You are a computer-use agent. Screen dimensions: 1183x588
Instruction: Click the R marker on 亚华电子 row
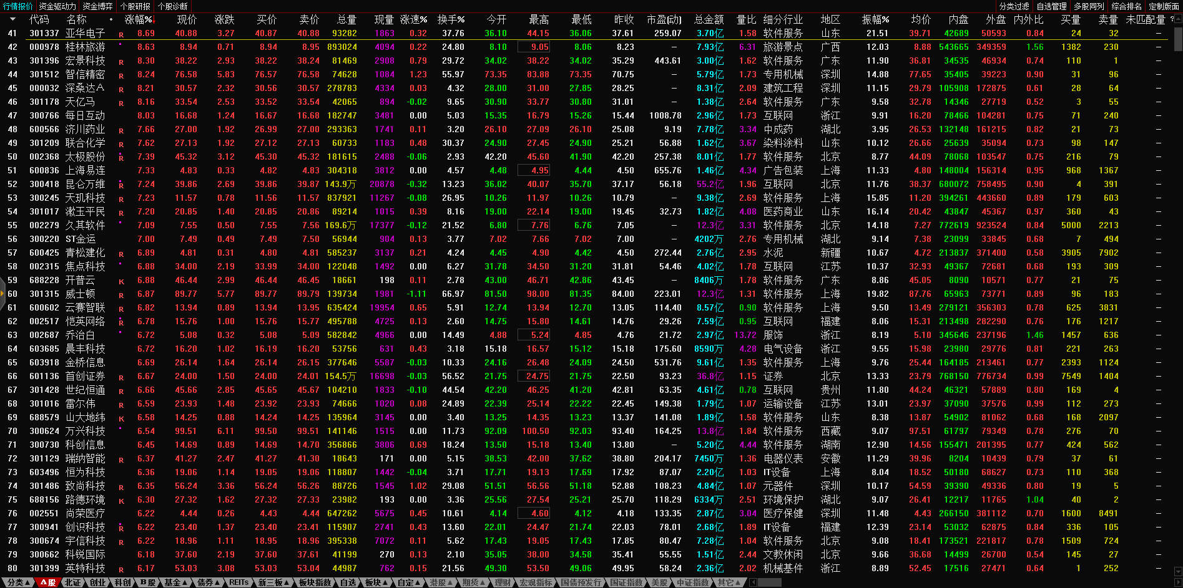(121, 35)
